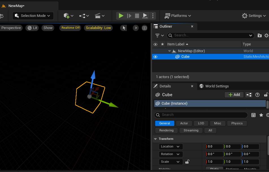
Task: Open the viewport Show menu
Action: (48, 28)
